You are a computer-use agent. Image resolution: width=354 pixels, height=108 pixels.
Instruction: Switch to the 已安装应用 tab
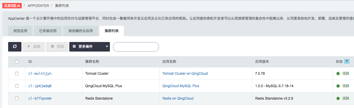(x=48, y=31)
